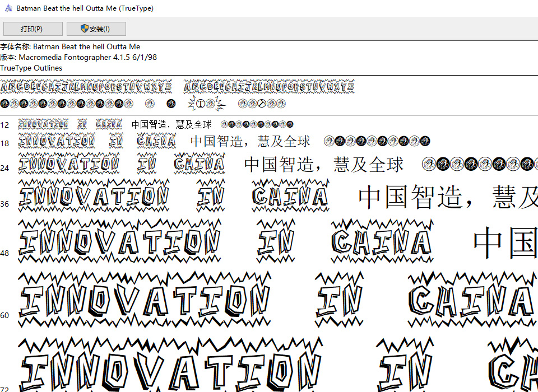538x392 pixels.
Task: Click 中国智造，慧及全球 in the 12-point row
Action: tap(171, 124)
